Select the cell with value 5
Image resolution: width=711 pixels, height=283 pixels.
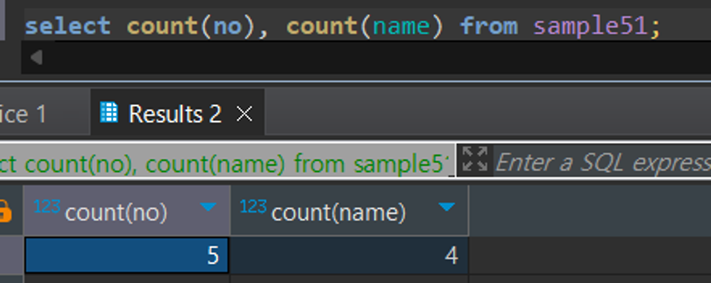(x=127, y=255)
